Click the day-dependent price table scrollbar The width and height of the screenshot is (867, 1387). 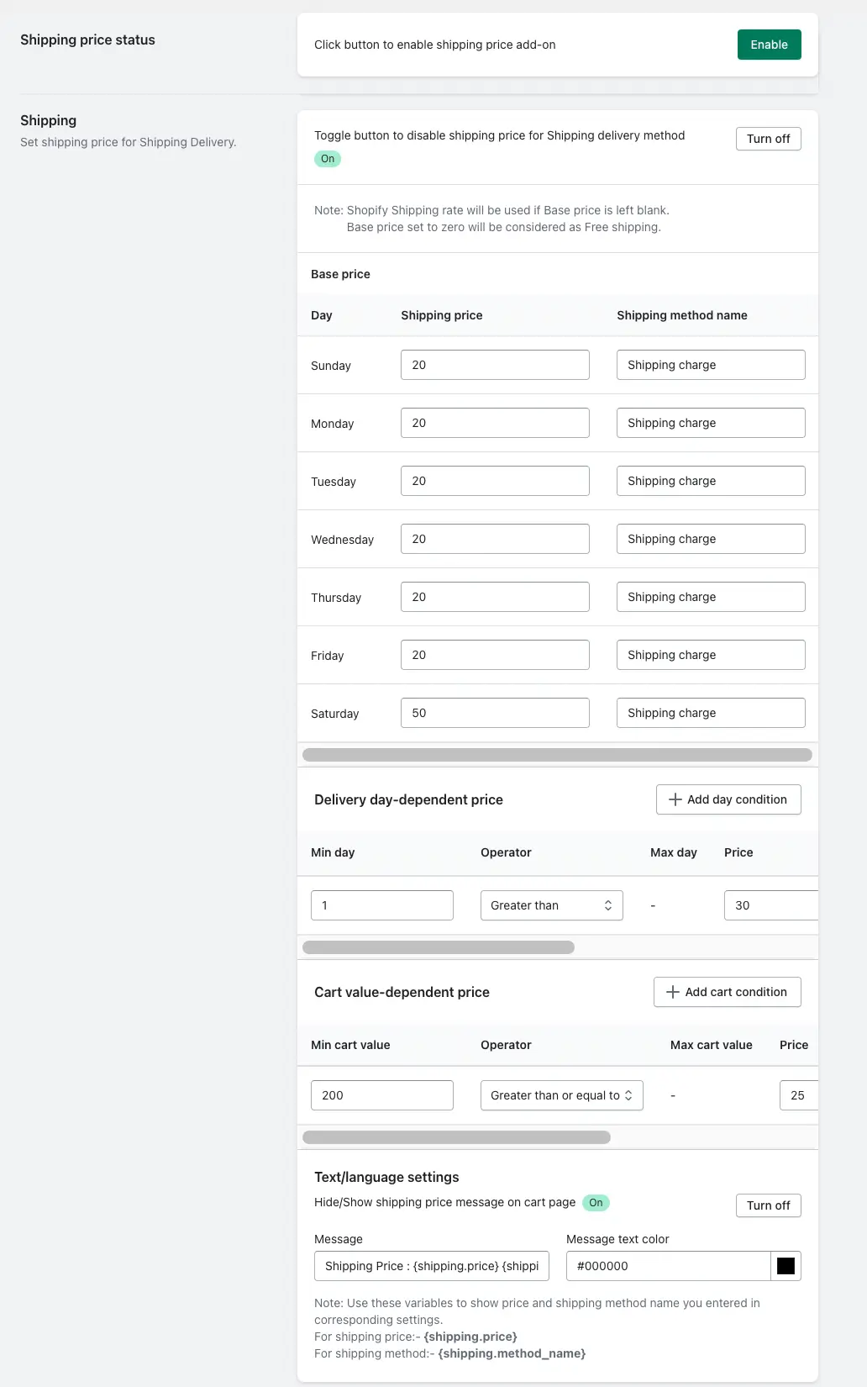[439, 947]
